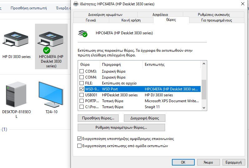Check the USB001 port checkbox

[81, 95]
